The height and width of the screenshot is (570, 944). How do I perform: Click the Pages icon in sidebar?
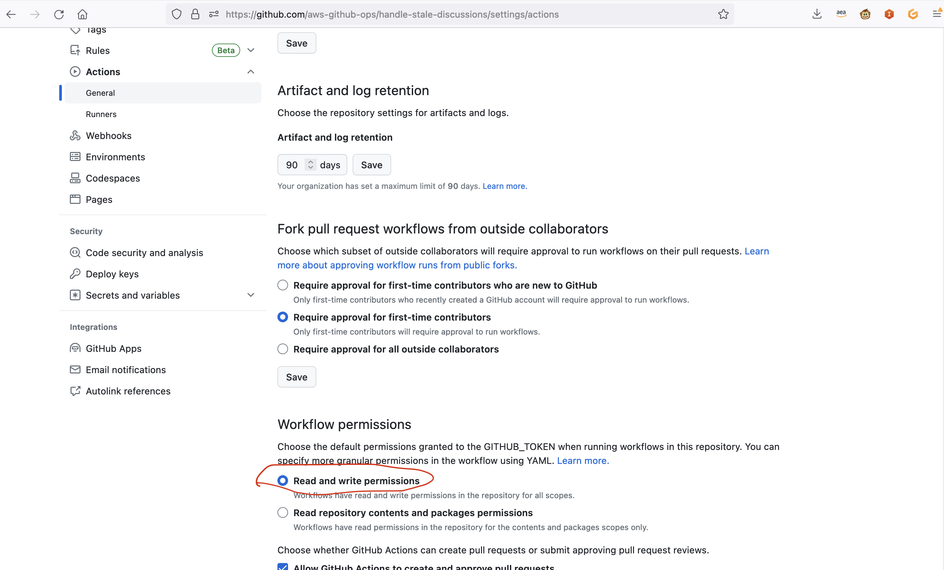[75, 200]
